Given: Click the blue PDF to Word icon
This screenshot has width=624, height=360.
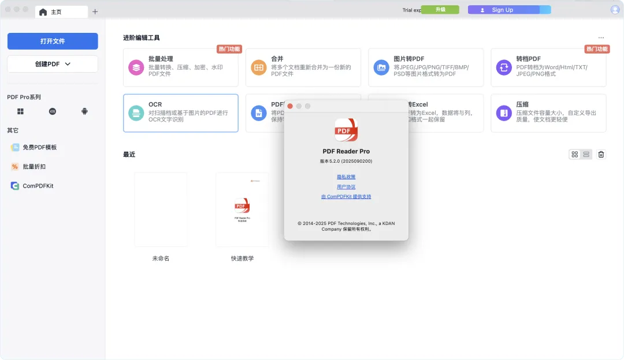Looking at the screenshot, I should [x=259, y=113].
